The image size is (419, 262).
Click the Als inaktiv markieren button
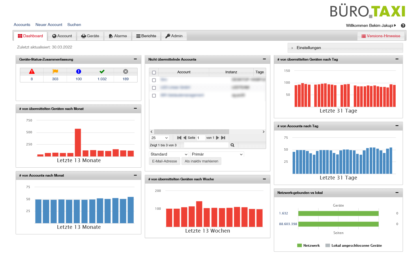pos(201,161)
